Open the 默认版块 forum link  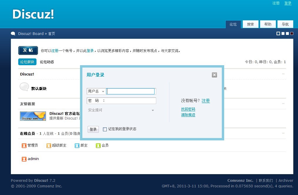(x=39, y=89)
